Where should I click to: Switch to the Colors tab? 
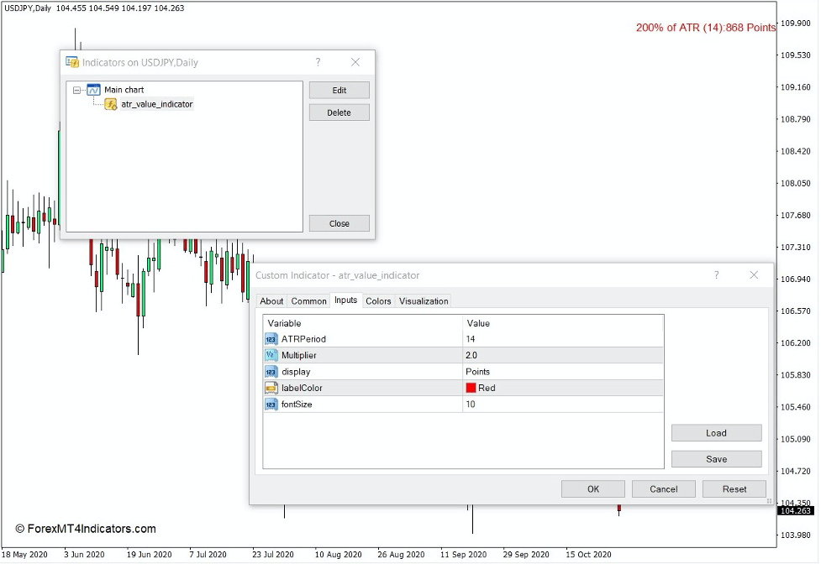click(378, 300)
